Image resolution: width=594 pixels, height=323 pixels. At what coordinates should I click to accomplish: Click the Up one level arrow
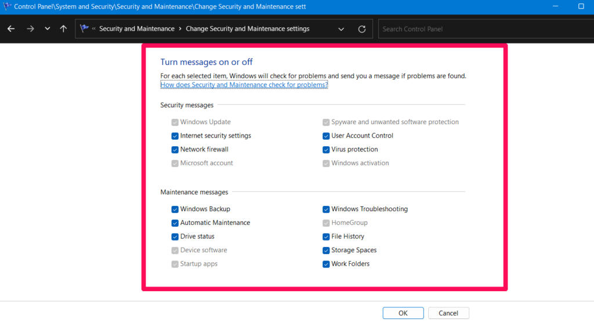click(63, 29)
